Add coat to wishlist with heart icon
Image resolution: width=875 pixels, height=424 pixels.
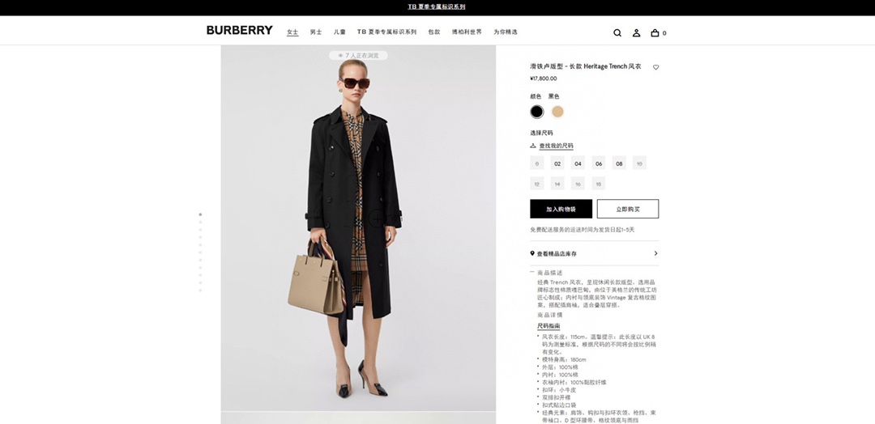click(655, 67)
